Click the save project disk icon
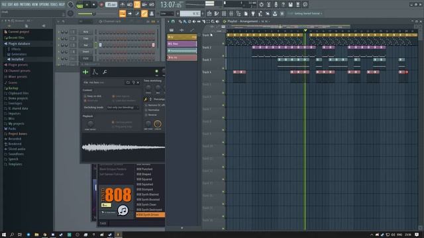Viewport: 424px width, 238px height. (x=290, y=5)
